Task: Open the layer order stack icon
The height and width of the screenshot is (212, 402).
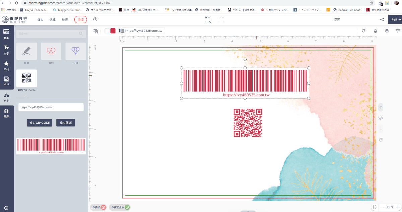Action: click(x=387, y=31)
